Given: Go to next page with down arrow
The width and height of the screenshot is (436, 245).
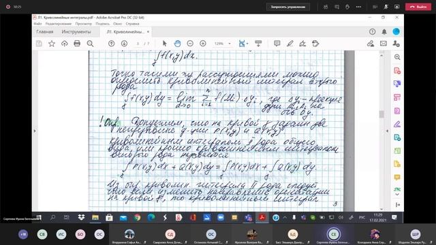Looking at the screenshot, I should pos(124,44).
